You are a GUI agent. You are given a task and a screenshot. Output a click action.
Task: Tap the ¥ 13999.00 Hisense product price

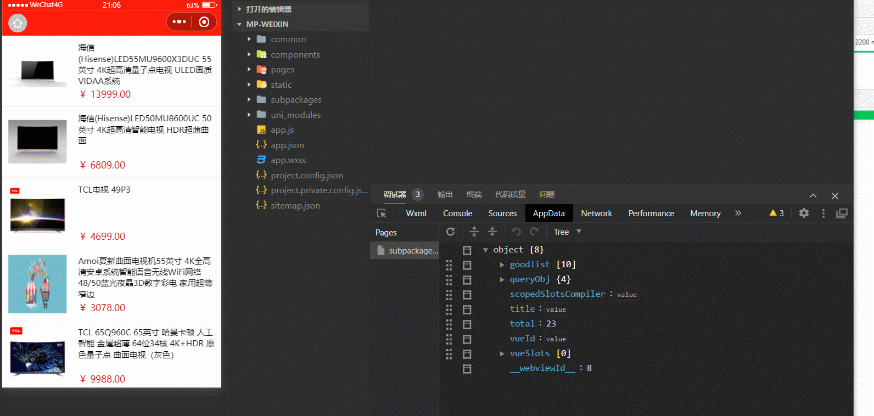105,94
